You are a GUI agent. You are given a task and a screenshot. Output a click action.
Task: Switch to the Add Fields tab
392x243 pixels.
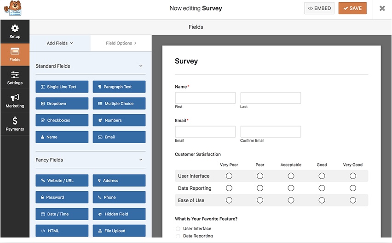click(x=60, y=43)
